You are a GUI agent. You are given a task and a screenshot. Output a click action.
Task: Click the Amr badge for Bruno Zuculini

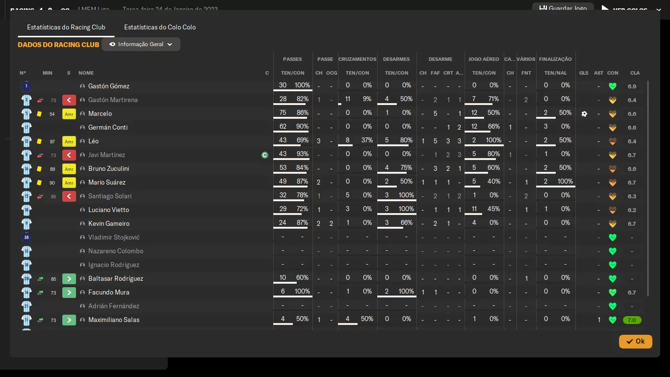(69, 169)
